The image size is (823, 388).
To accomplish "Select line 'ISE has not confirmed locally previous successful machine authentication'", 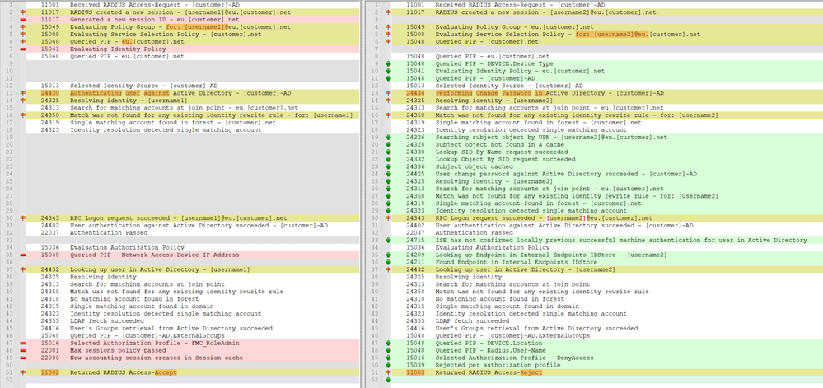I will (607, 240).
